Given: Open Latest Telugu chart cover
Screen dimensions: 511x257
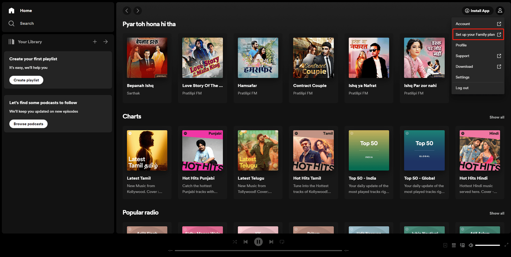Looking at the screenshot, I should pos(258,150).
